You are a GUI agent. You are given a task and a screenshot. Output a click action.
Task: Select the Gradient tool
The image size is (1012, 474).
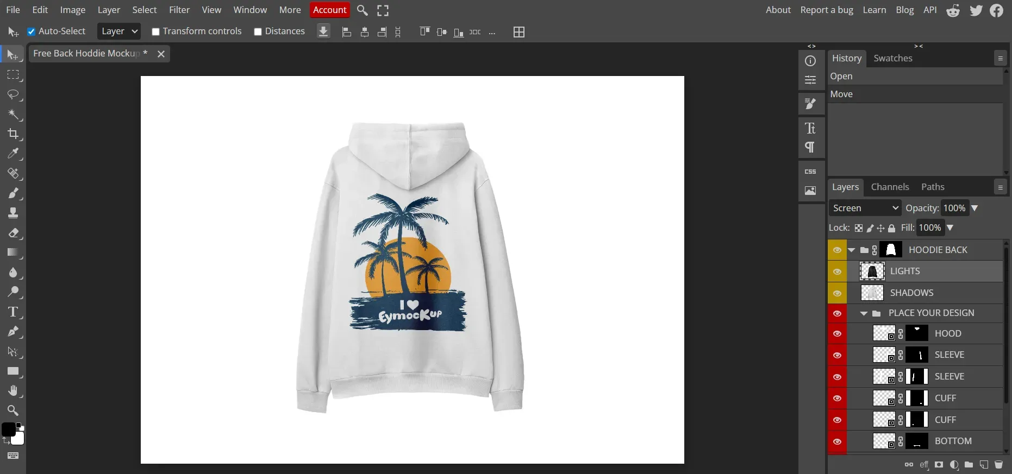(x=13, y=252)
